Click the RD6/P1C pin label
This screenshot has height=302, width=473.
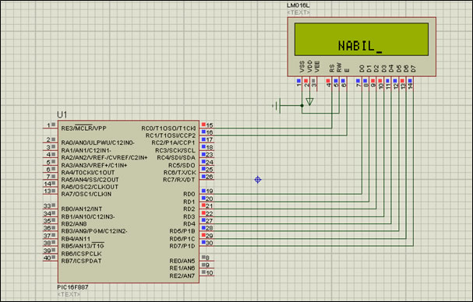(x=182, y=239)
